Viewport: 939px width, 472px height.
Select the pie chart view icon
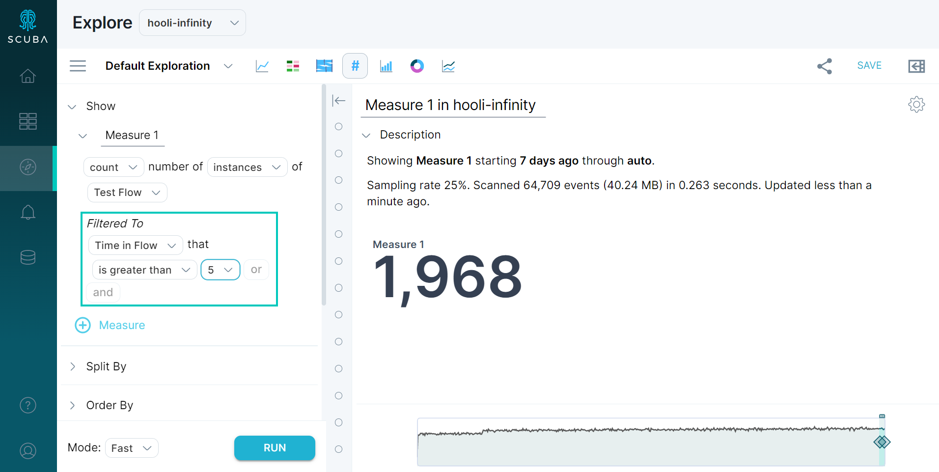tap(417, 66)
